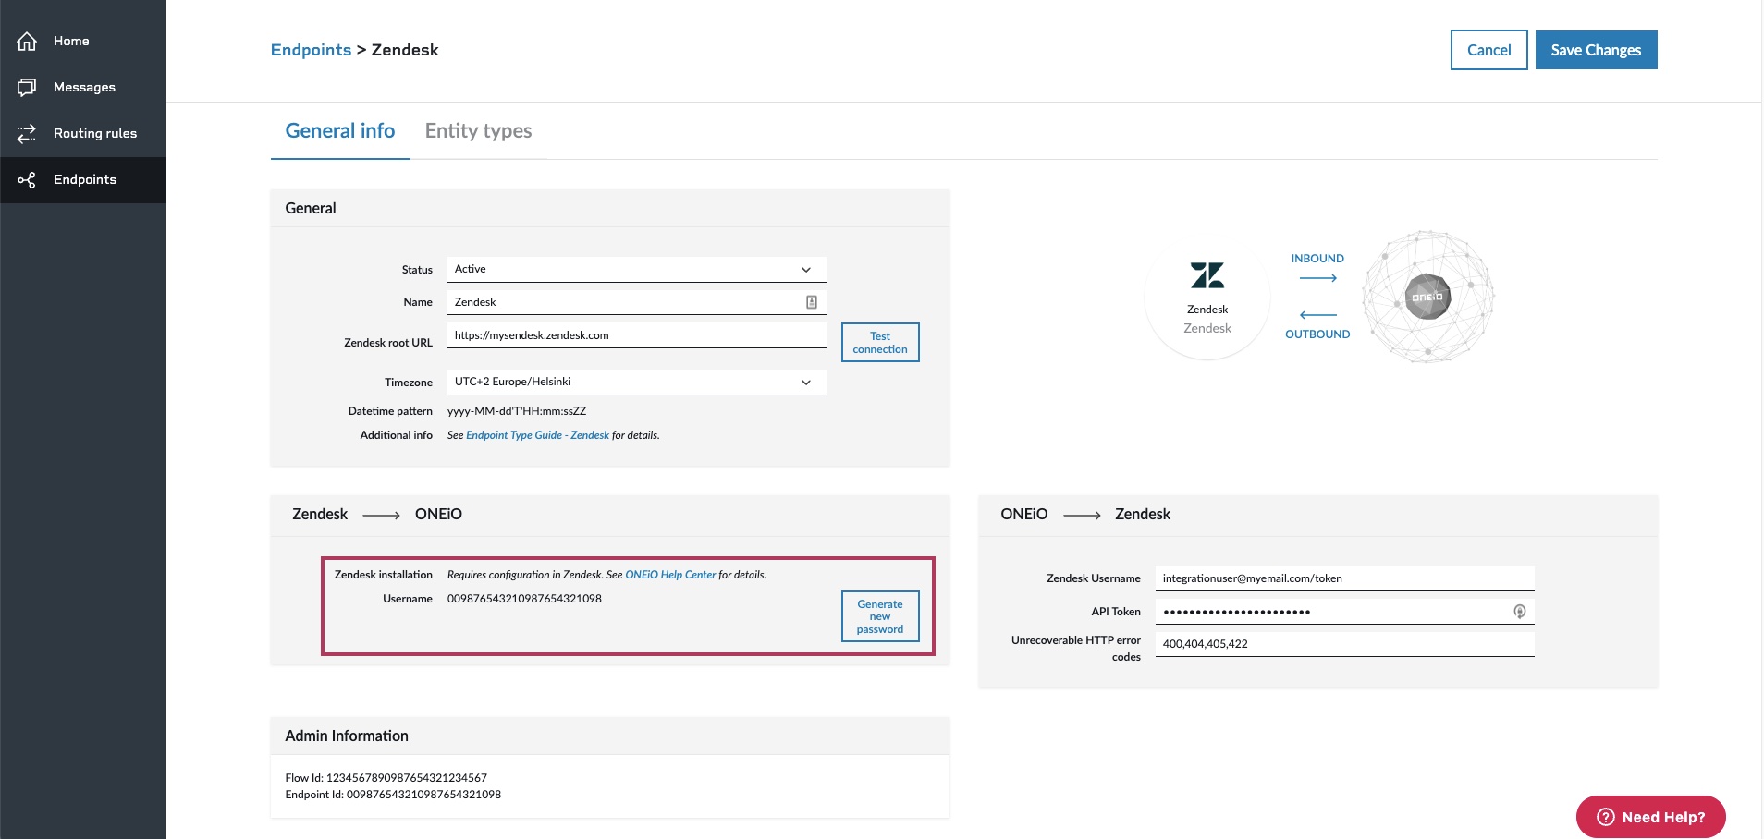Switch to the Entity types tab
Image resolution: width=1764 pixels, height=839 pixels.
tap(478, 131)
